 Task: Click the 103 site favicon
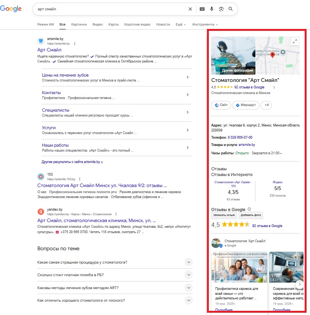tap(41, 177)
